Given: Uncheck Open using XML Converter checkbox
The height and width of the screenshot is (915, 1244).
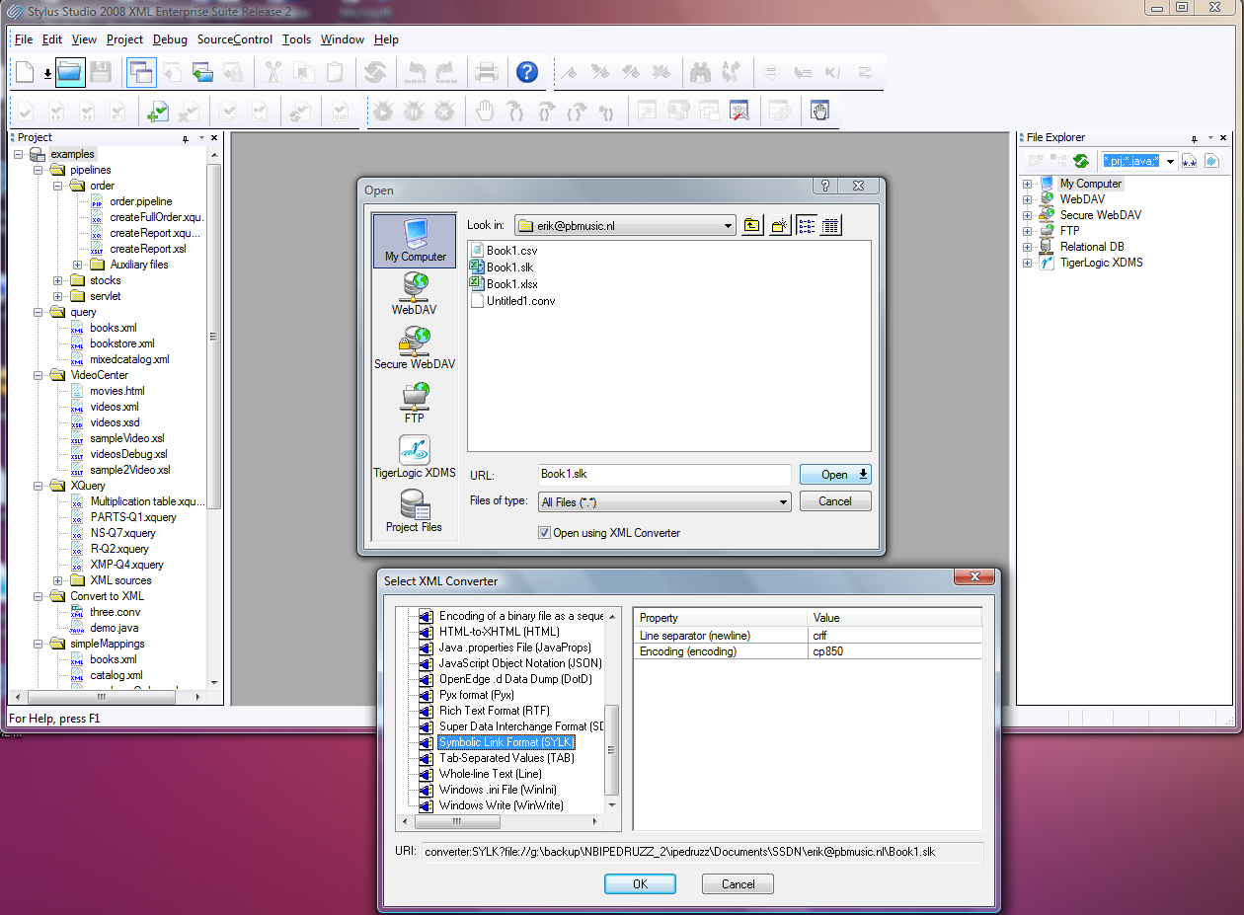Looking at the screenshot, I should pos(544,533).
